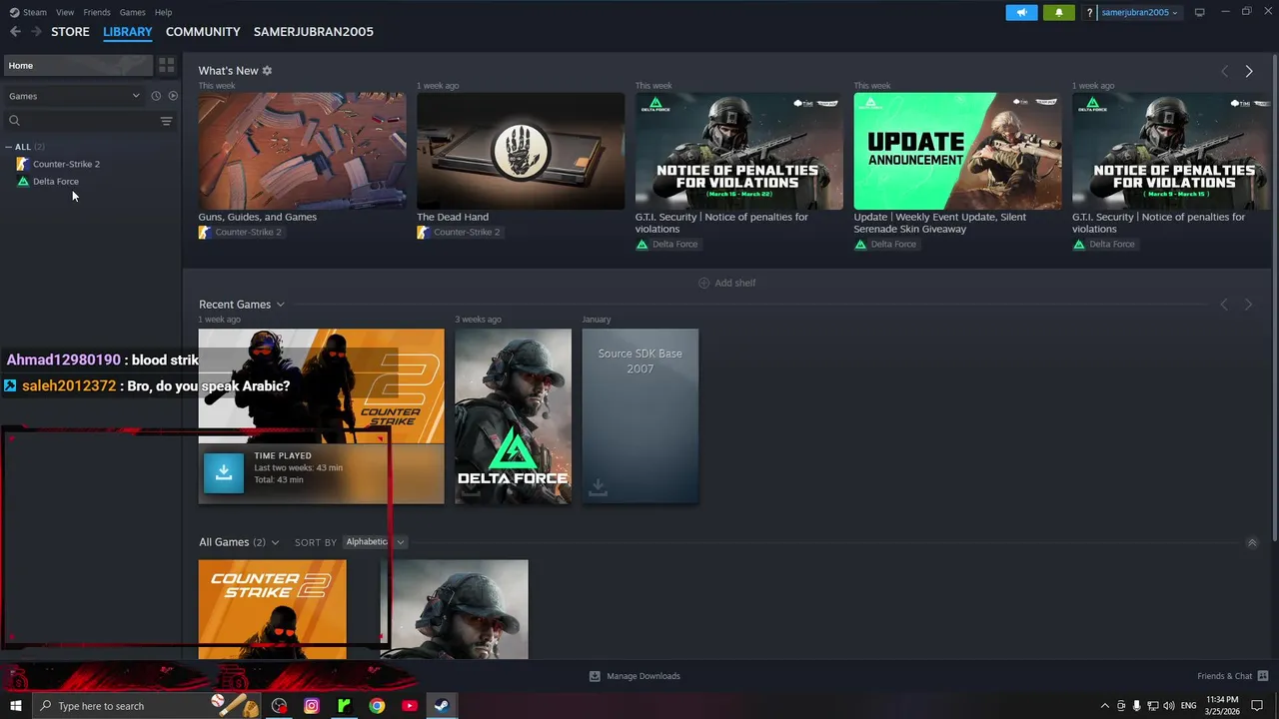The image size is (1279, 719).
Task: Open Source SDK Base 2007 tile
Action: pyautogui.click(x=640, y=416)
